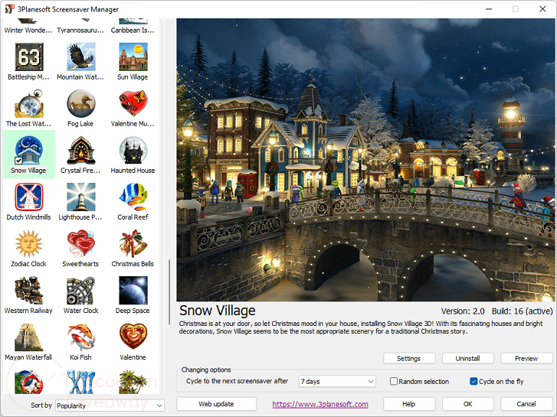Choose the Sun Village screensaver icon
Viewport: 557px width, 417px height.
(133, 57)
